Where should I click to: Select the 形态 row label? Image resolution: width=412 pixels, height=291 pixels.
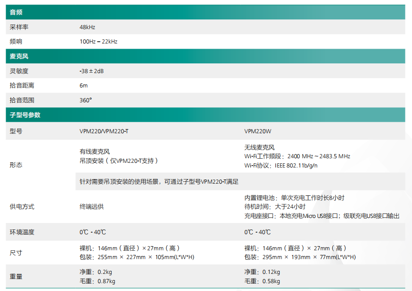pos(16,165)
